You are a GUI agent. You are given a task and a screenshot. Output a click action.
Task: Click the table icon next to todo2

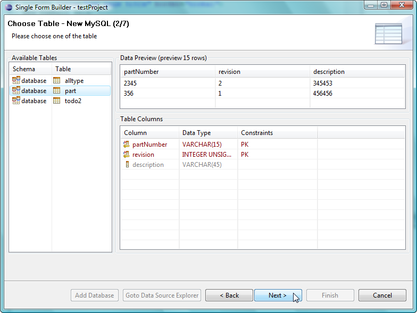point(57,101)
